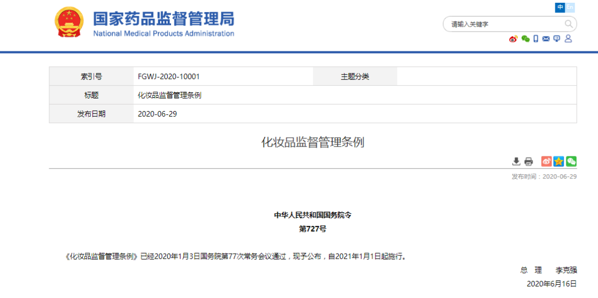The width and height of the screenshot is (598, 298).
Task: Share article via green WeChat share button
Action: 571,161
